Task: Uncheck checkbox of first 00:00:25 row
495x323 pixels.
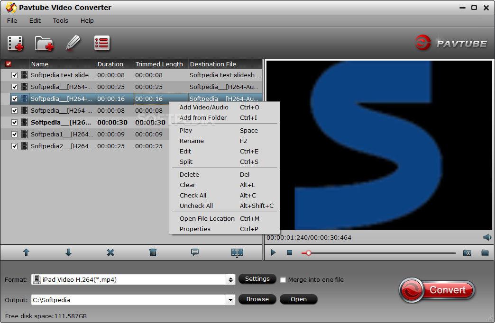Action: [14, 87]
